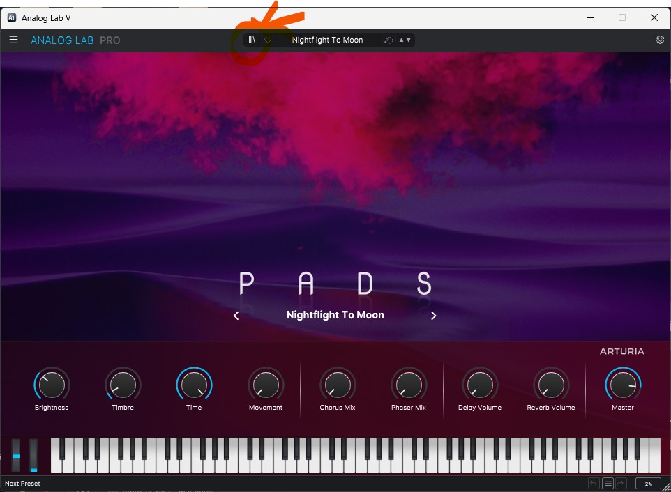Click the Reverb Volume knob
The image size is (671, 492).
[x=551, y=385]
